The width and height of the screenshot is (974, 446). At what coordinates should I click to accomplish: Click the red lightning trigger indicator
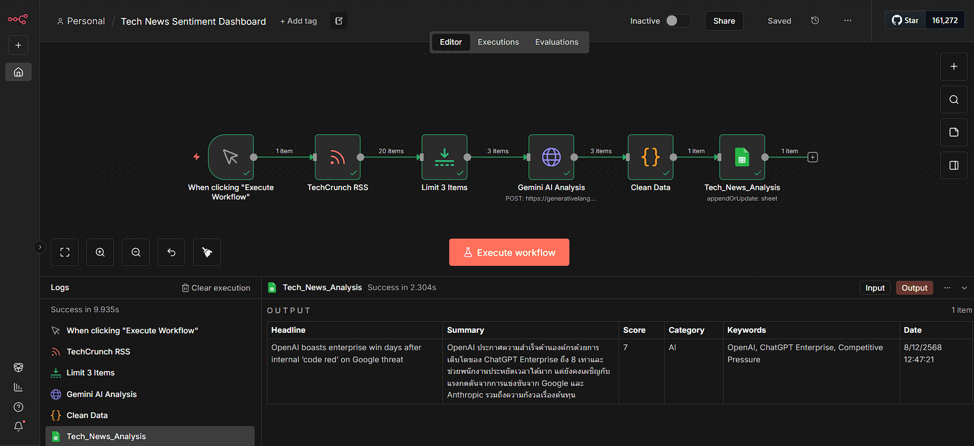click(x=197, y=157)
